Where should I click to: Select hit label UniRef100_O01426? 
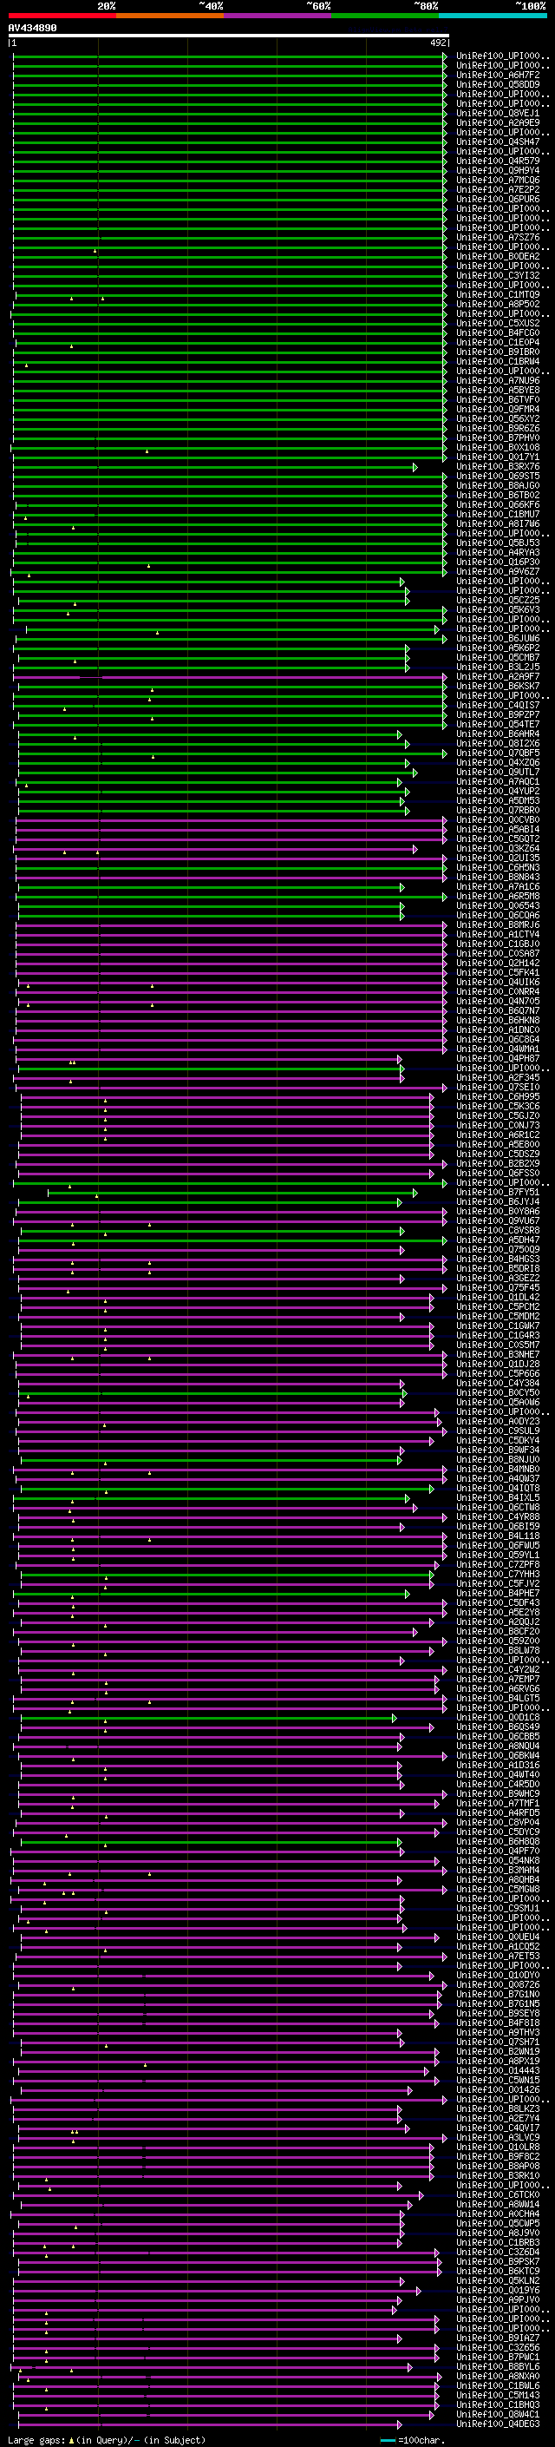[x=498, y=2089]
